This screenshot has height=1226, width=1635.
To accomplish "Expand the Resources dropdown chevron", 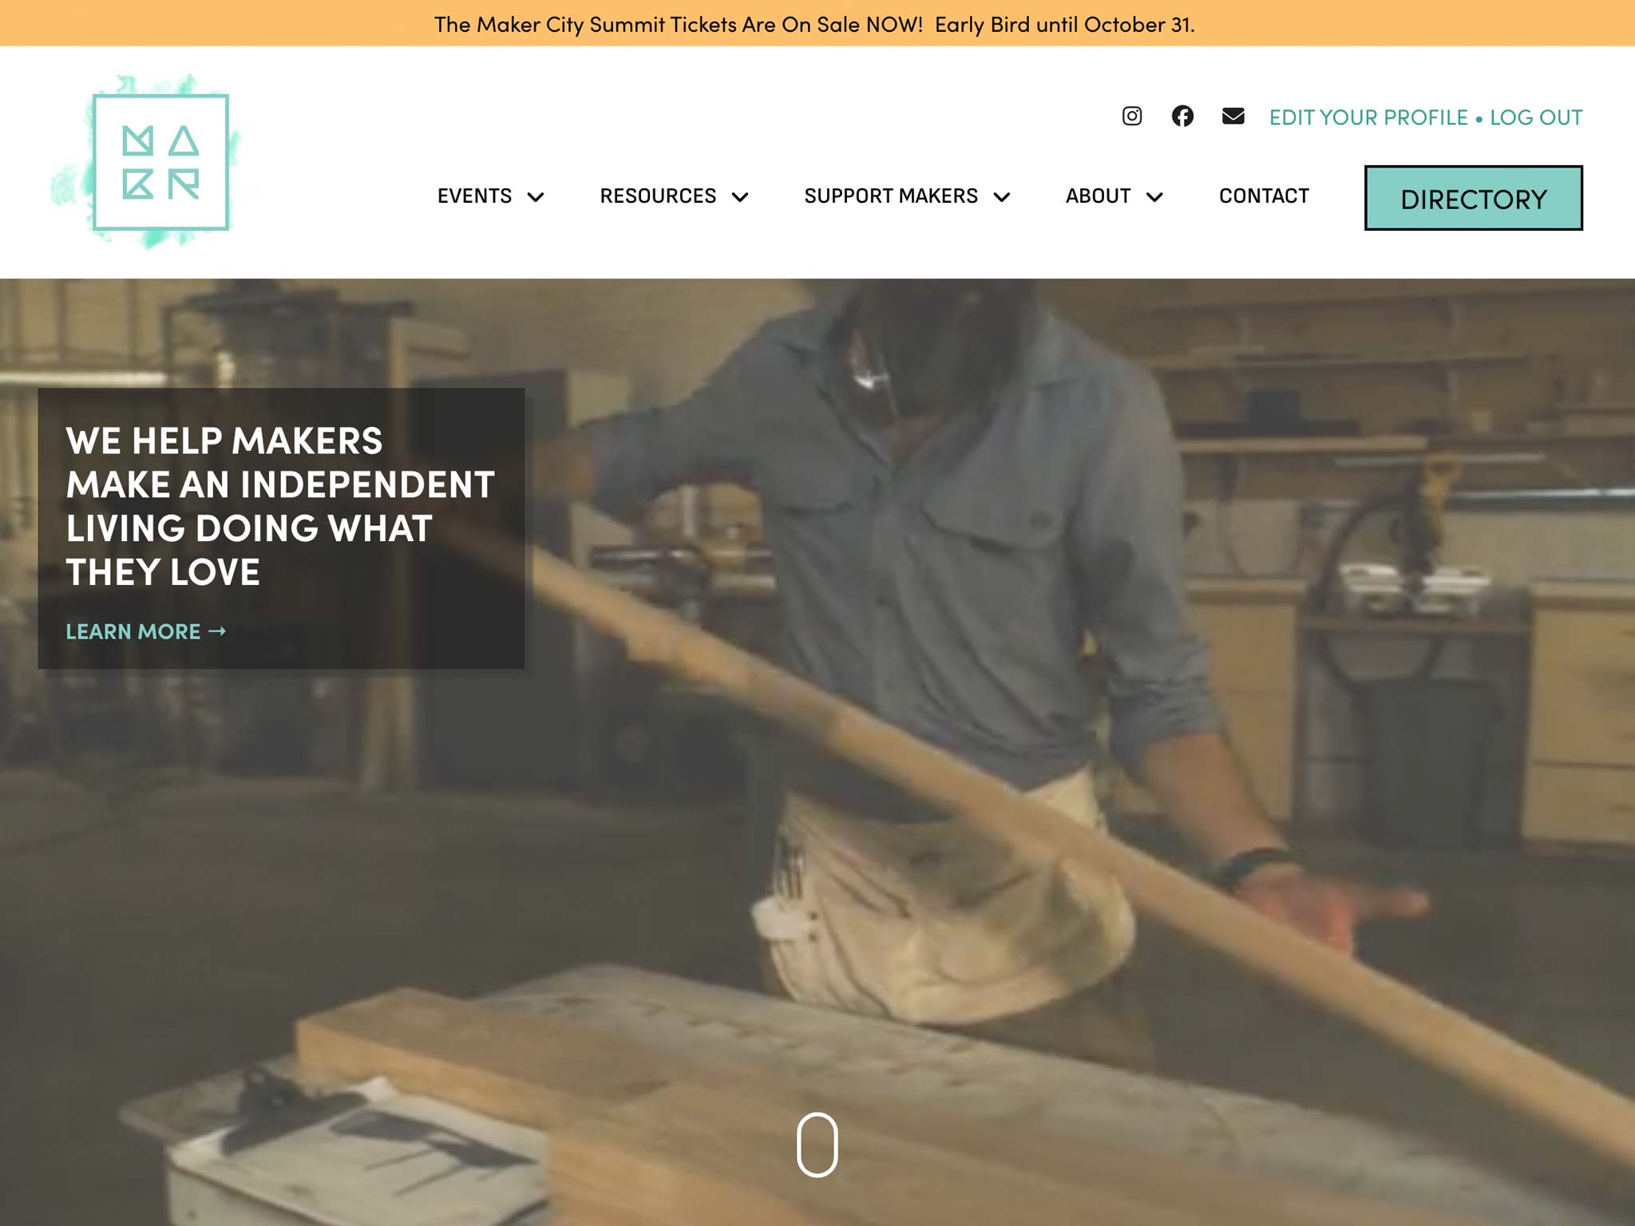I will click(x=740, y=197).
